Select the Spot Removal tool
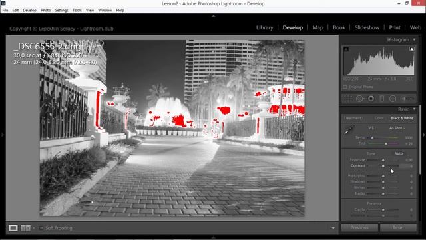The image size is (426, 240). pyautogui.click(x=359, y=99)
